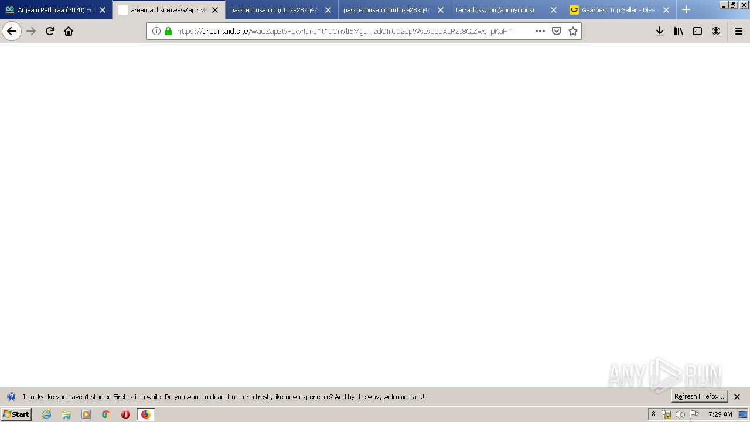Show site information icon in address bar
Image resolution: width=750 pixels, height=422 pixels.
(x=156, y=31)
